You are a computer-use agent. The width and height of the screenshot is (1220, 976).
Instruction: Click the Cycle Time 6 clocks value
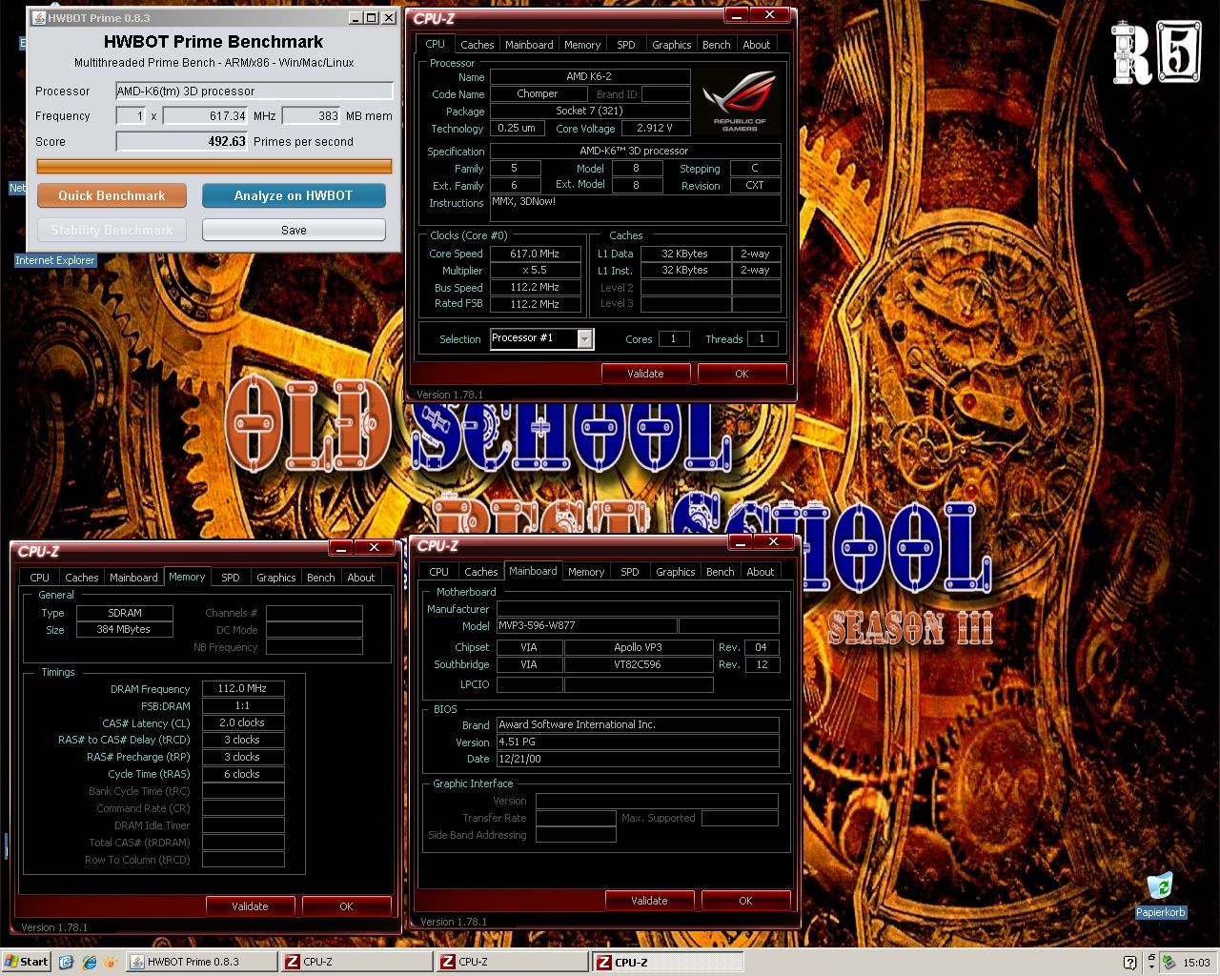click(x=243, y=774)
